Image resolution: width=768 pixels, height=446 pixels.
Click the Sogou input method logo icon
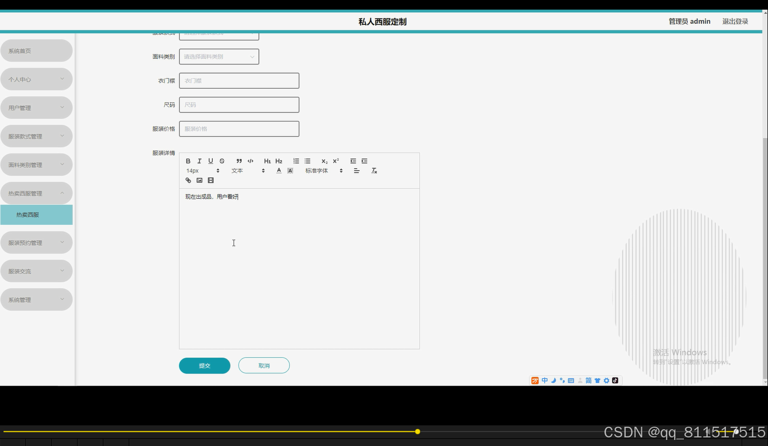[535, 381]
